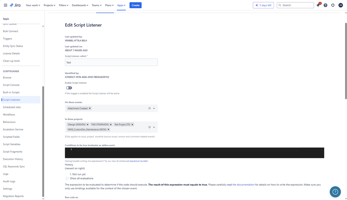Open the documentation link
The height and width of the screenshot is (200, 347).
pos(243,184)
